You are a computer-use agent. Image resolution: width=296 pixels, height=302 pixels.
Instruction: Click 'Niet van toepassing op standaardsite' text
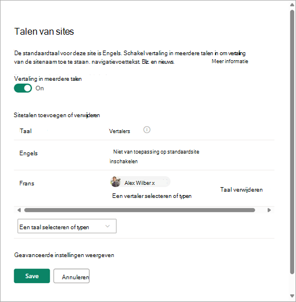[x=156, y=152]
